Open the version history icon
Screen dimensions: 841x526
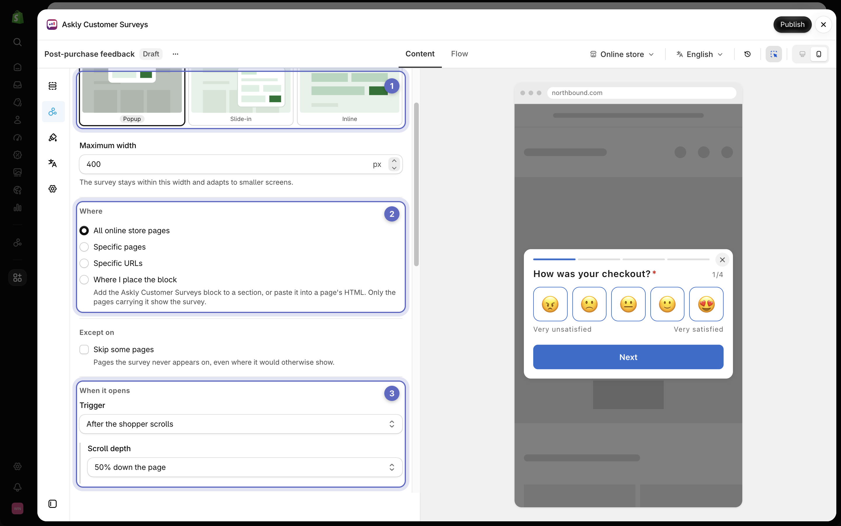(x=748, y=54)
